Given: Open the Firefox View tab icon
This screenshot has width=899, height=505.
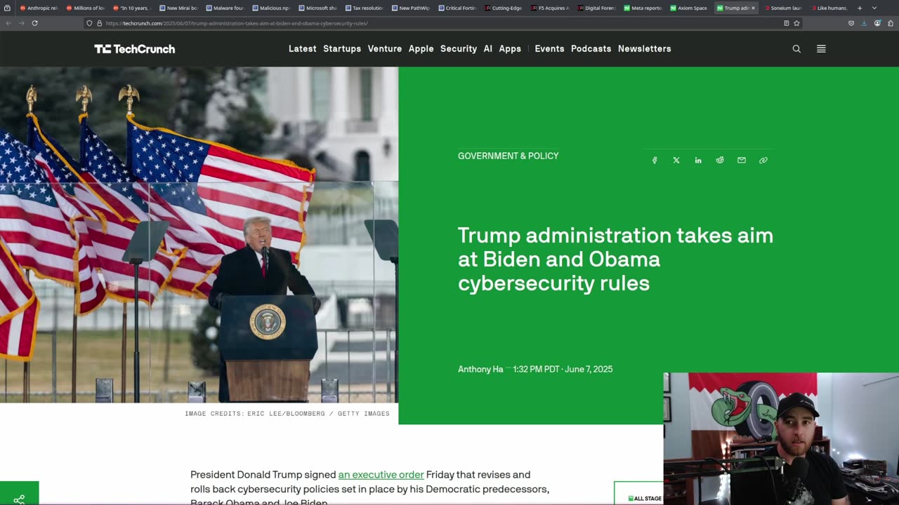Looking at the screenshot, I should point(8,8).
